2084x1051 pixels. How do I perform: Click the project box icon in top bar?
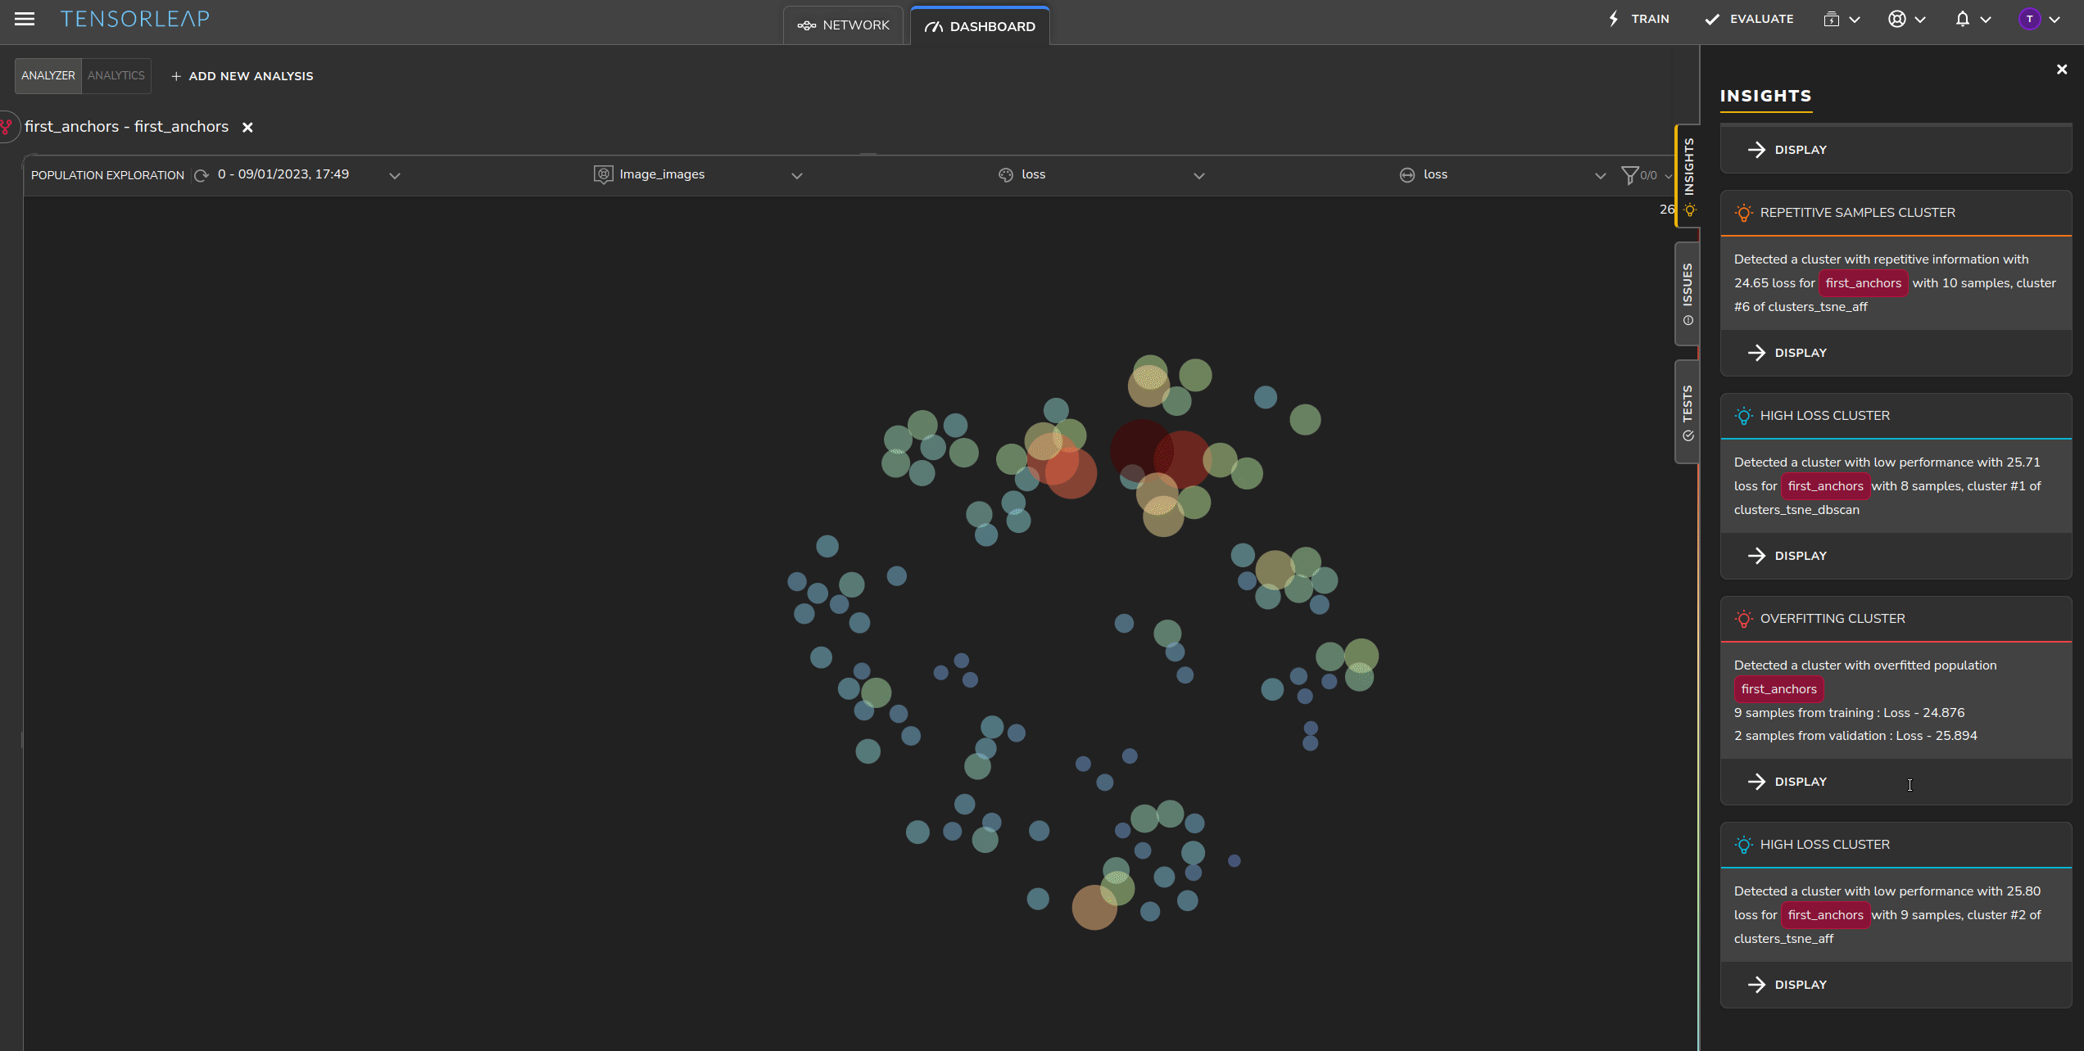click(1832, 19)
